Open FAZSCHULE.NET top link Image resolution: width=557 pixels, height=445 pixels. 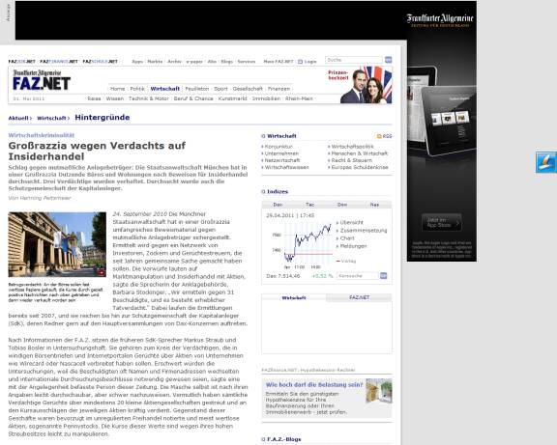pyautogui.click(x=101, y=62)
